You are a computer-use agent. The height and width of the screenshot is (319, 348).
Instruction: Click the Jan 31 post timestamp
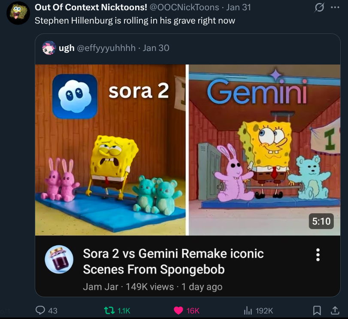tap(239, 7)
